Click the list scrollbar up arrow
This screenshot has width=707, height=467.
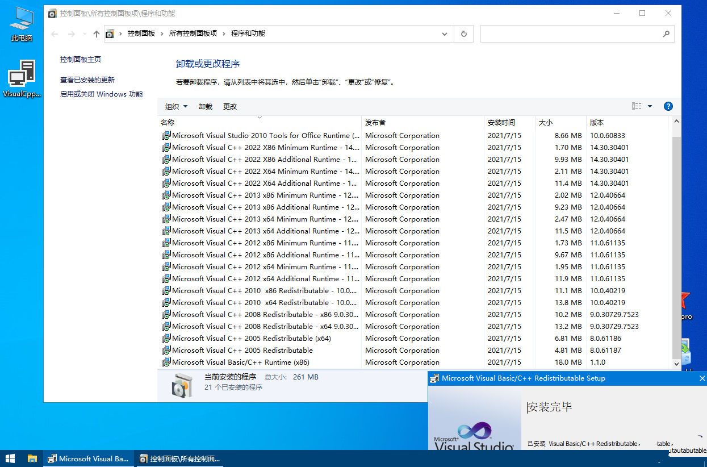tap(676, 121)
